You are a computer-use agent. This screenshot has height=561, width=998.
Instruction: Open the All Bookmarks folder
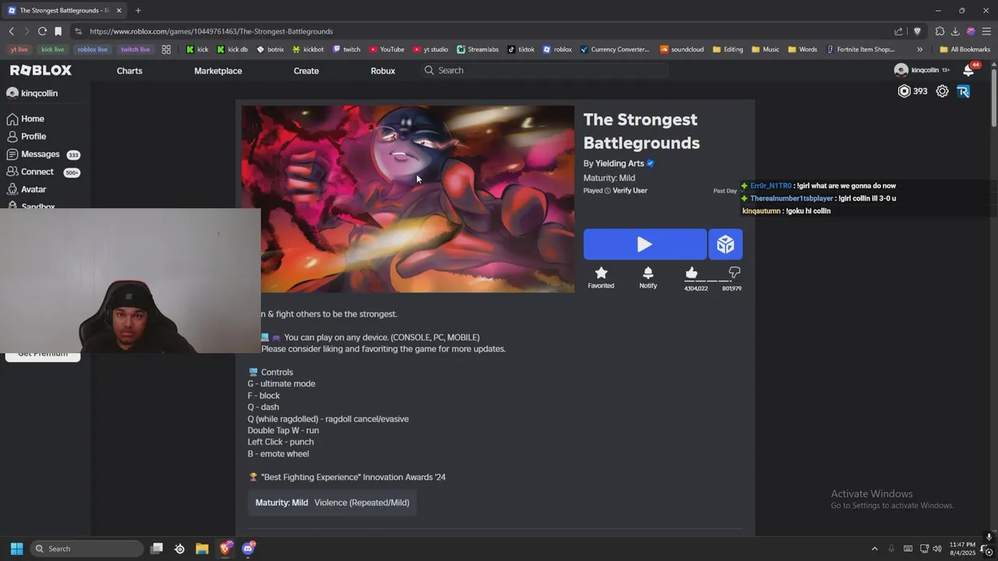[x=965, y=49]
